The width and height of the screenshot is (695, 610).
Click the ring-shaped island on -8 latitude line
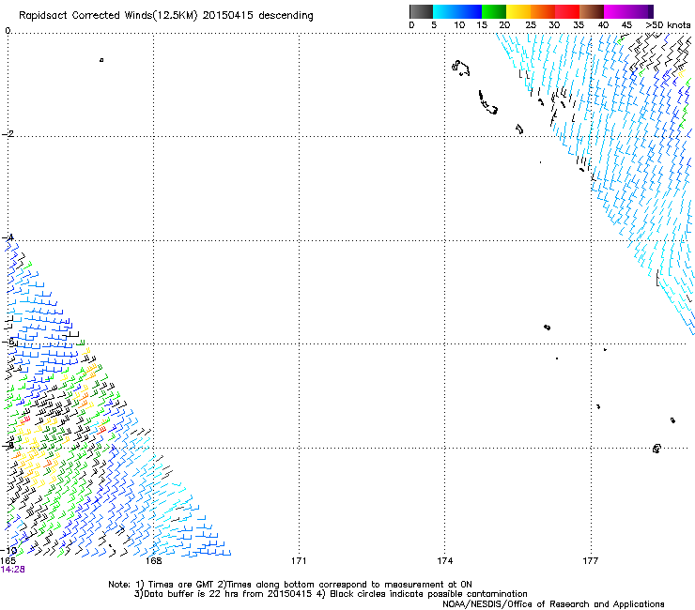tap(656, 449)
